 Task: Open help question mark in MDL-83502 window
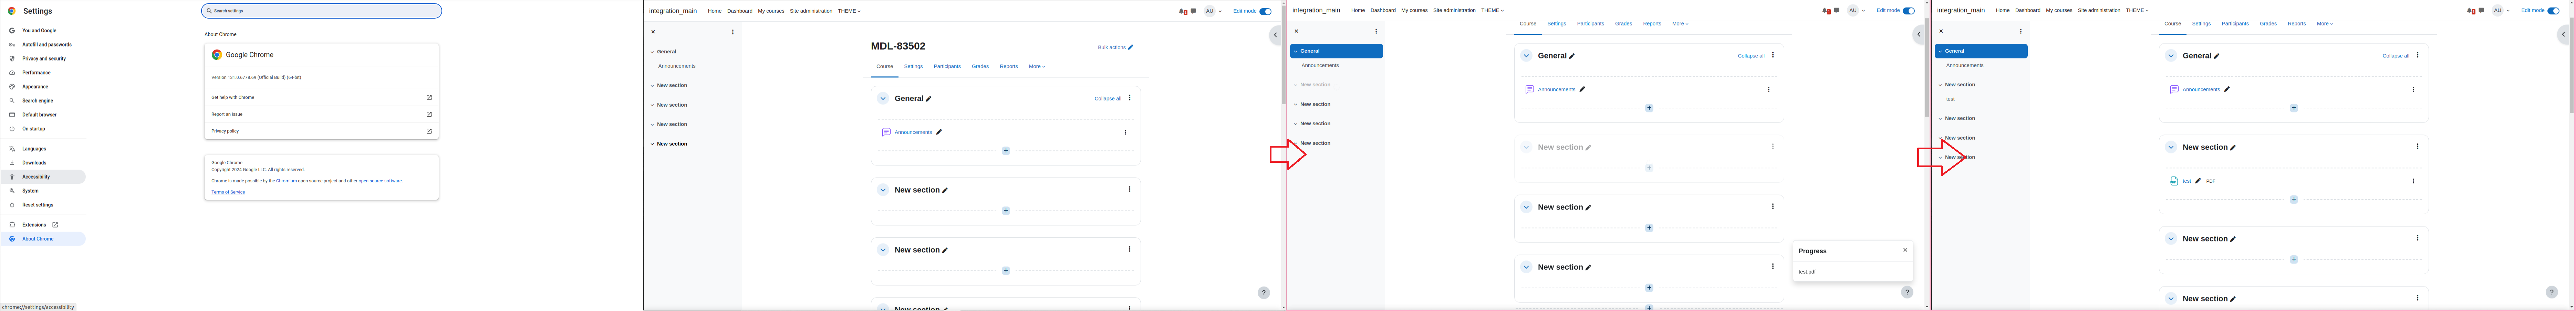tap(1264, 293)
